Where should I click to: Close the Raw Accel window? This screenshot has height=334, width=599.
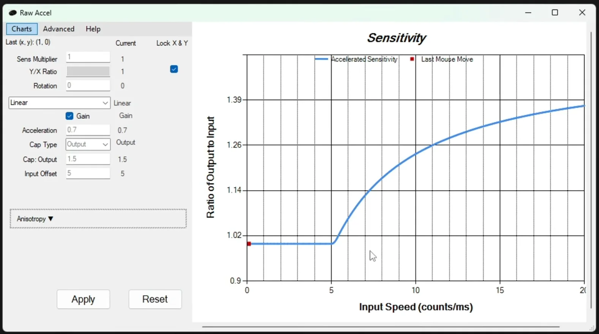coord(582,13)
